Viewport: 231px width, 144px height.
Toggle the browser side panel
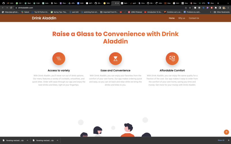220,8
